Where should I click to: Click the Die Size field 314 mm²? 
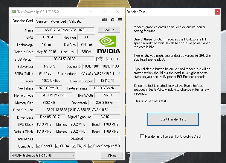pos(86,45)
